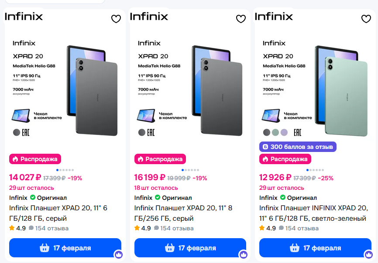Click the 300 баллов за отзыв badge

click(298, 147)
